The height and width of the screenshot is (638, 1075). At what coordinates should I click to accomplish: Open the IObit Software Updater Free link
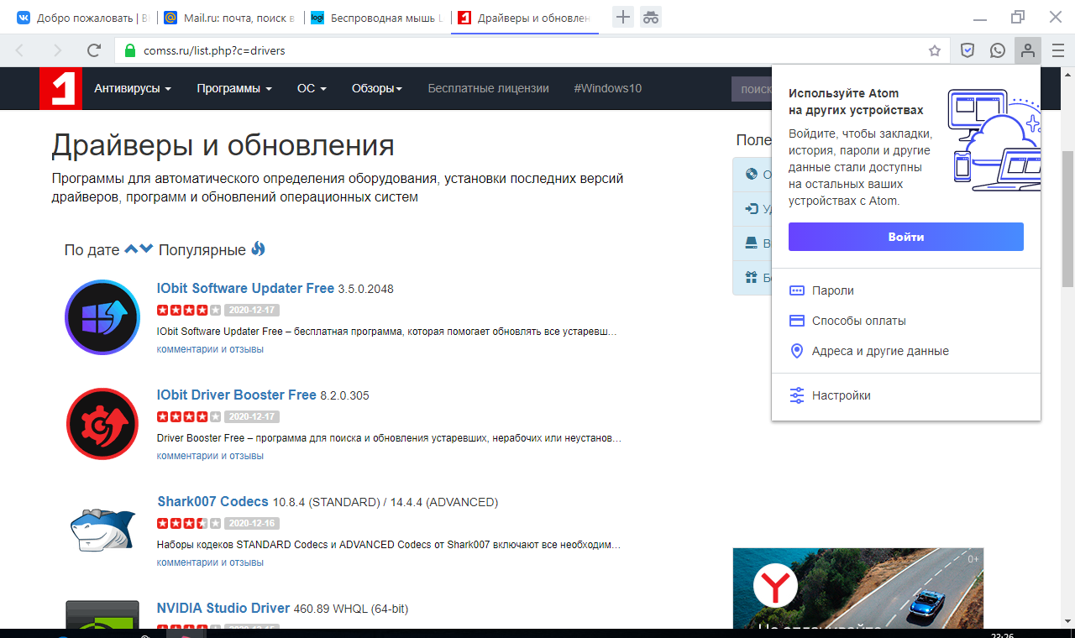[x=245, y=288]
